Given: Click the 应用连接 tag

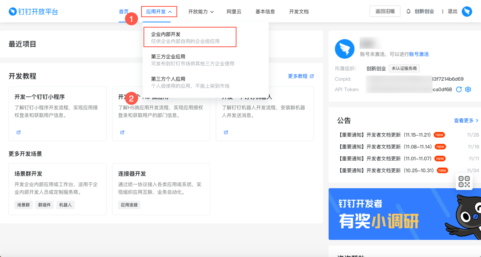Looking at the screenshot, I should (x=129, y=205).
